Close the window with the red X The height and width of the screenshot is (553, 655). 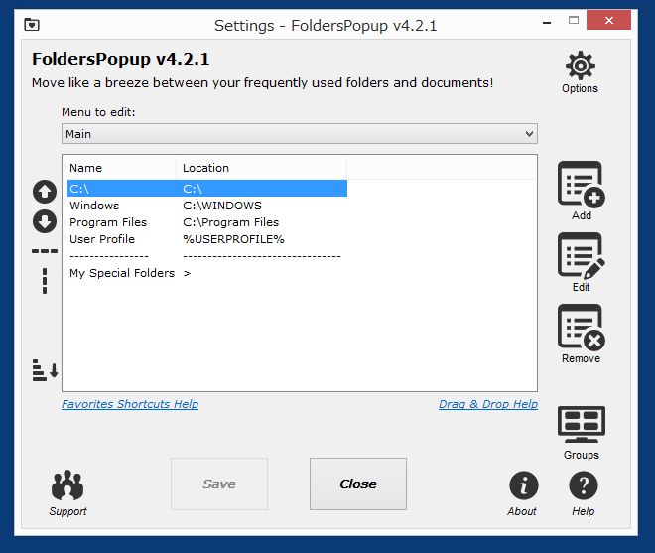[608, 20]
